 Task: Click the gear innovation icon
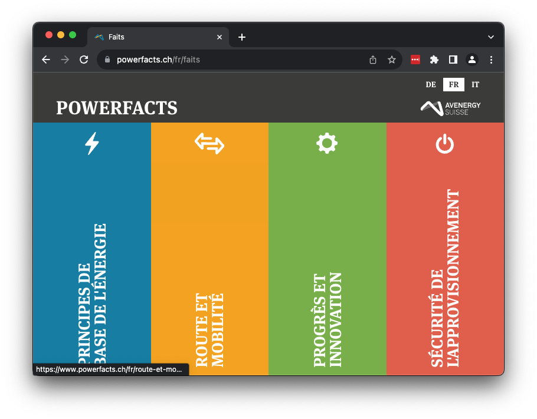tap(327, 143)
